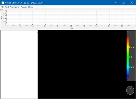Open the File menu
This screenshot has width=136, height=99.
[2, 7]
